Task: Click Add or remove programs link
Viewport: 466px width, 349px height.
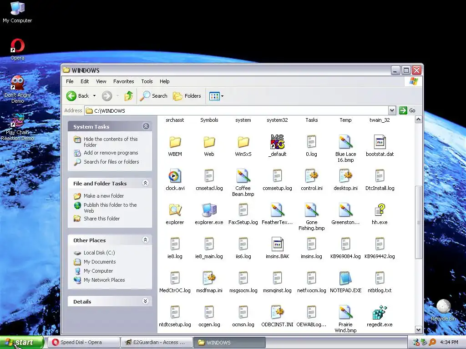Action: coord(111,153)
